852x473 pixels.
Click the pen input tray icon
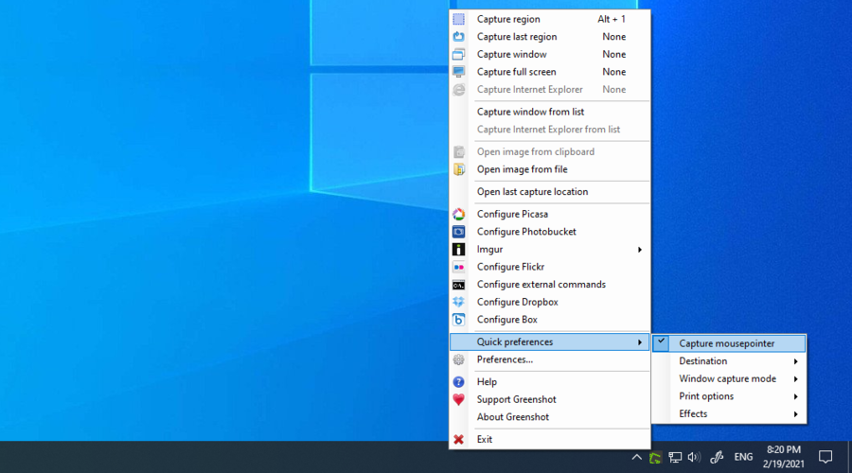pyautogui.click(x=717, y=457)
